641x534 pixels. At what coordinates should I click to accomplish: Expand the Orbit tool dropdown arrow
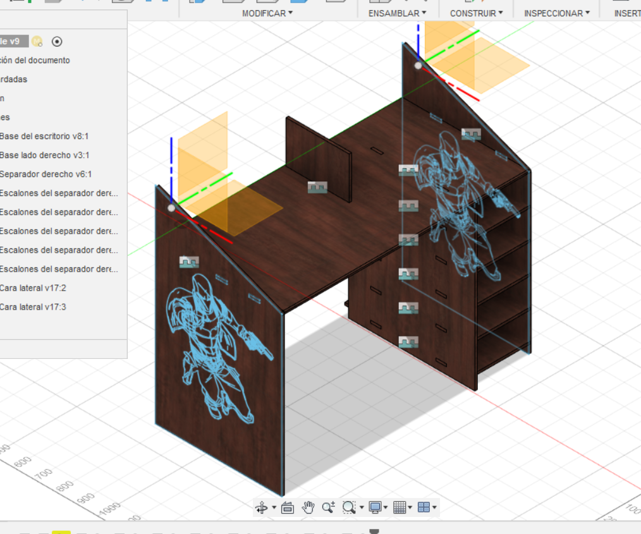(x=274, y=508)
